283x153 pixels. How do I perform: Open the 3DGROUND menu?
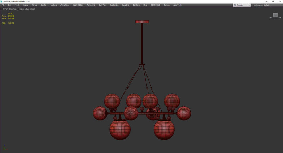pos(155,5)
